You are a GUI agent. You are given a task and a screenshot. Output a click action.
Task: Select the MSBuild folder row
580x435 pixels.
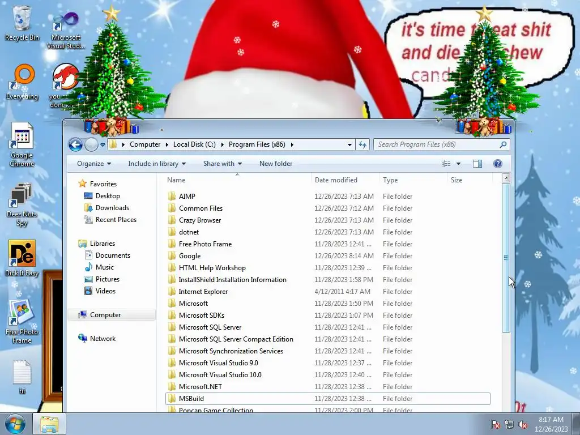pyautogui.click(x=328, y=399)
